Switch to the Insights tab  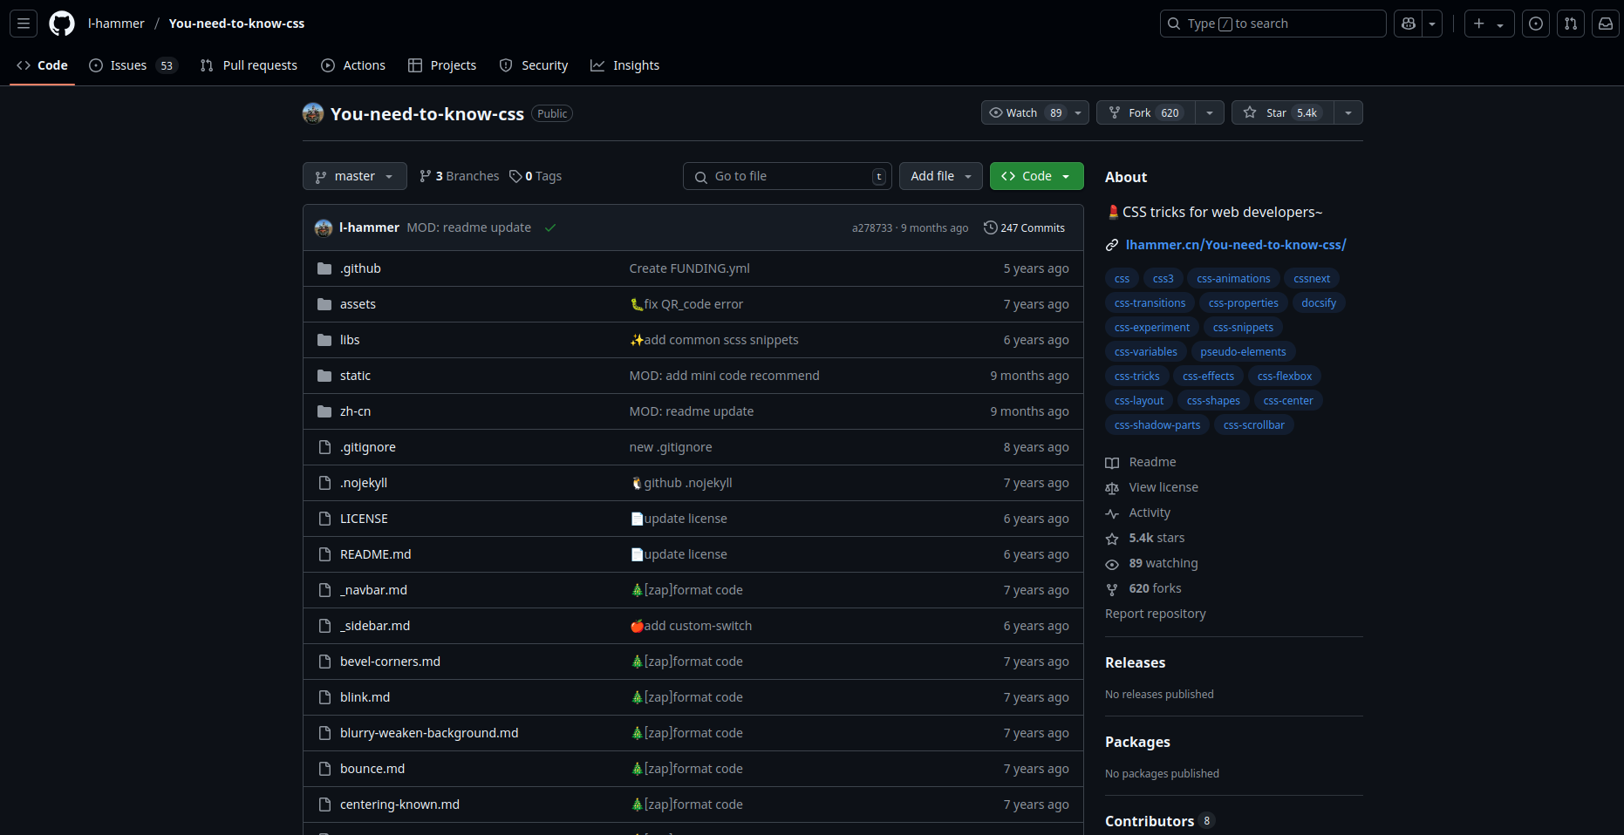click(625, 65)
